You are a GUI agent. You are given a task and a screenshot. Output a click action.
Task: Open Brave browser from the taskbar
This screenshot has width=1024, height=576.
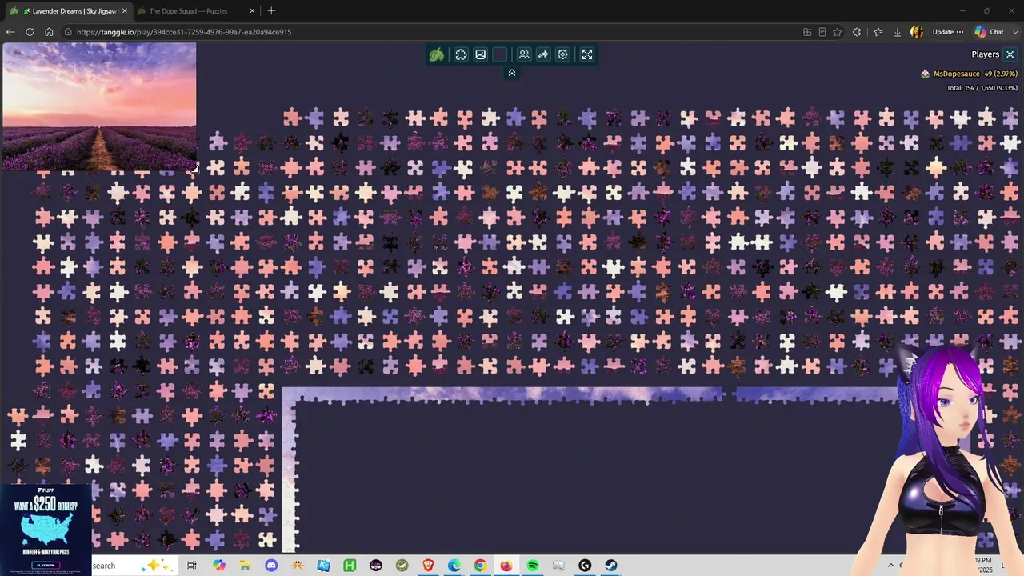[428, 566]
